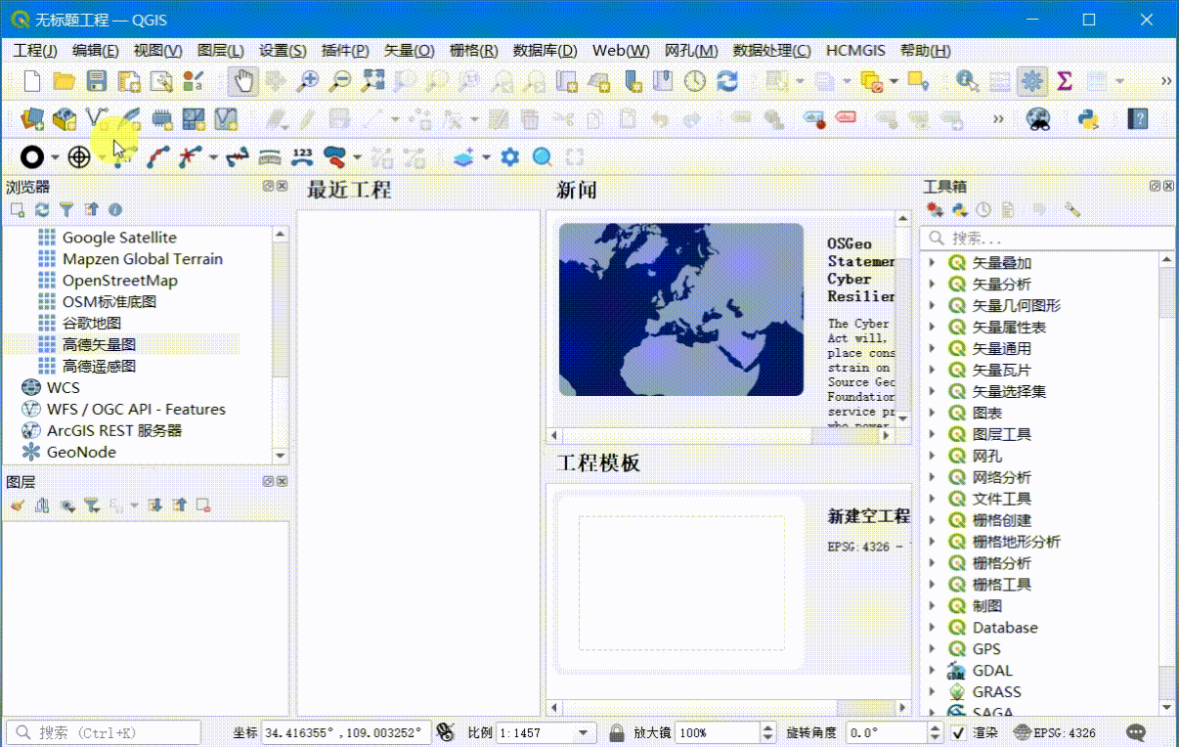1179x747 pixels.
Task: Select the Zoom Out magnifier tool
Action: pyautogui.click(x=339, y=81)
